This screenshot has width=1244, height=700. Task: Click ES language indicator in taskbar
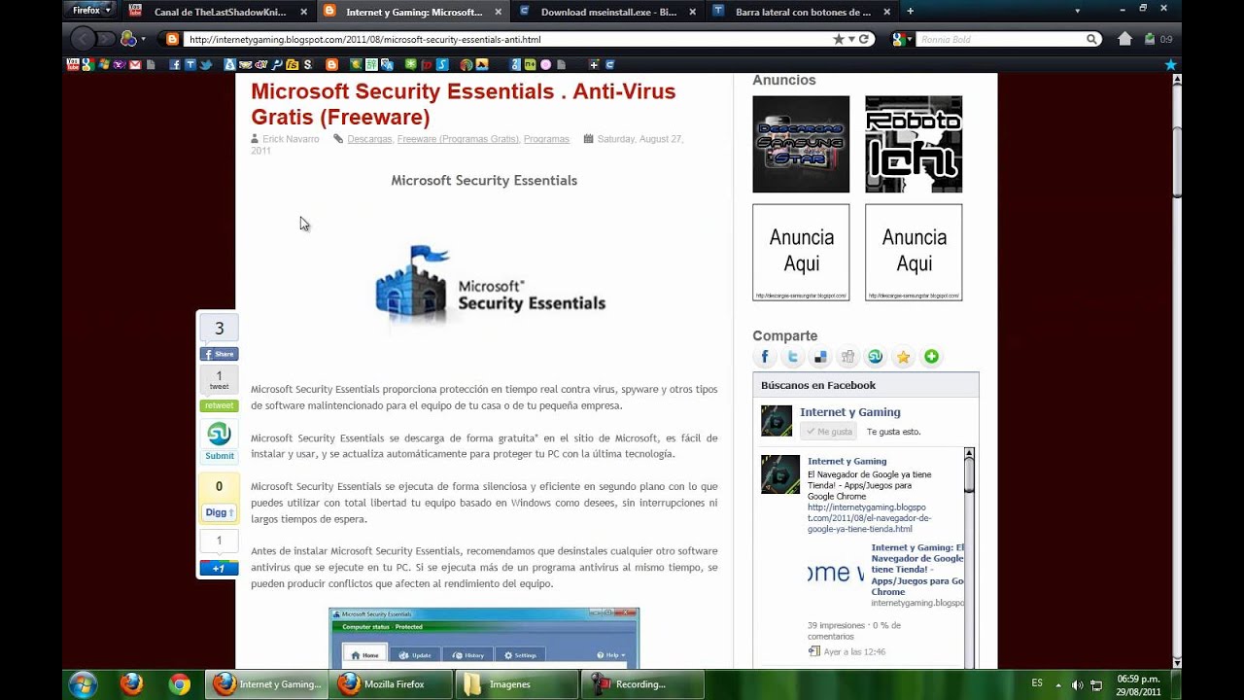click(1037, 683)
